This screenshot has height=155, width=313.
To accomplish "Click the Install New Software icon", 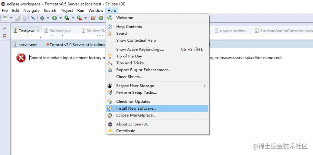I will 110,108.
